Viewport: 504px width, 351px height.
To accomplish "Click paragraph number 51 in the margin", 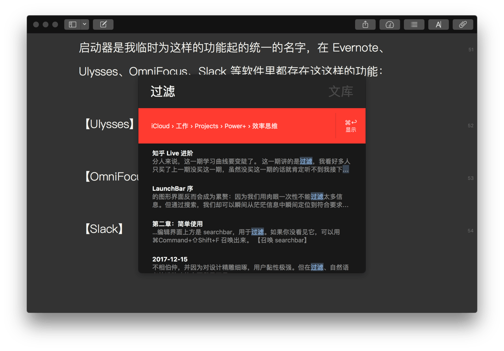I will 471,50.
